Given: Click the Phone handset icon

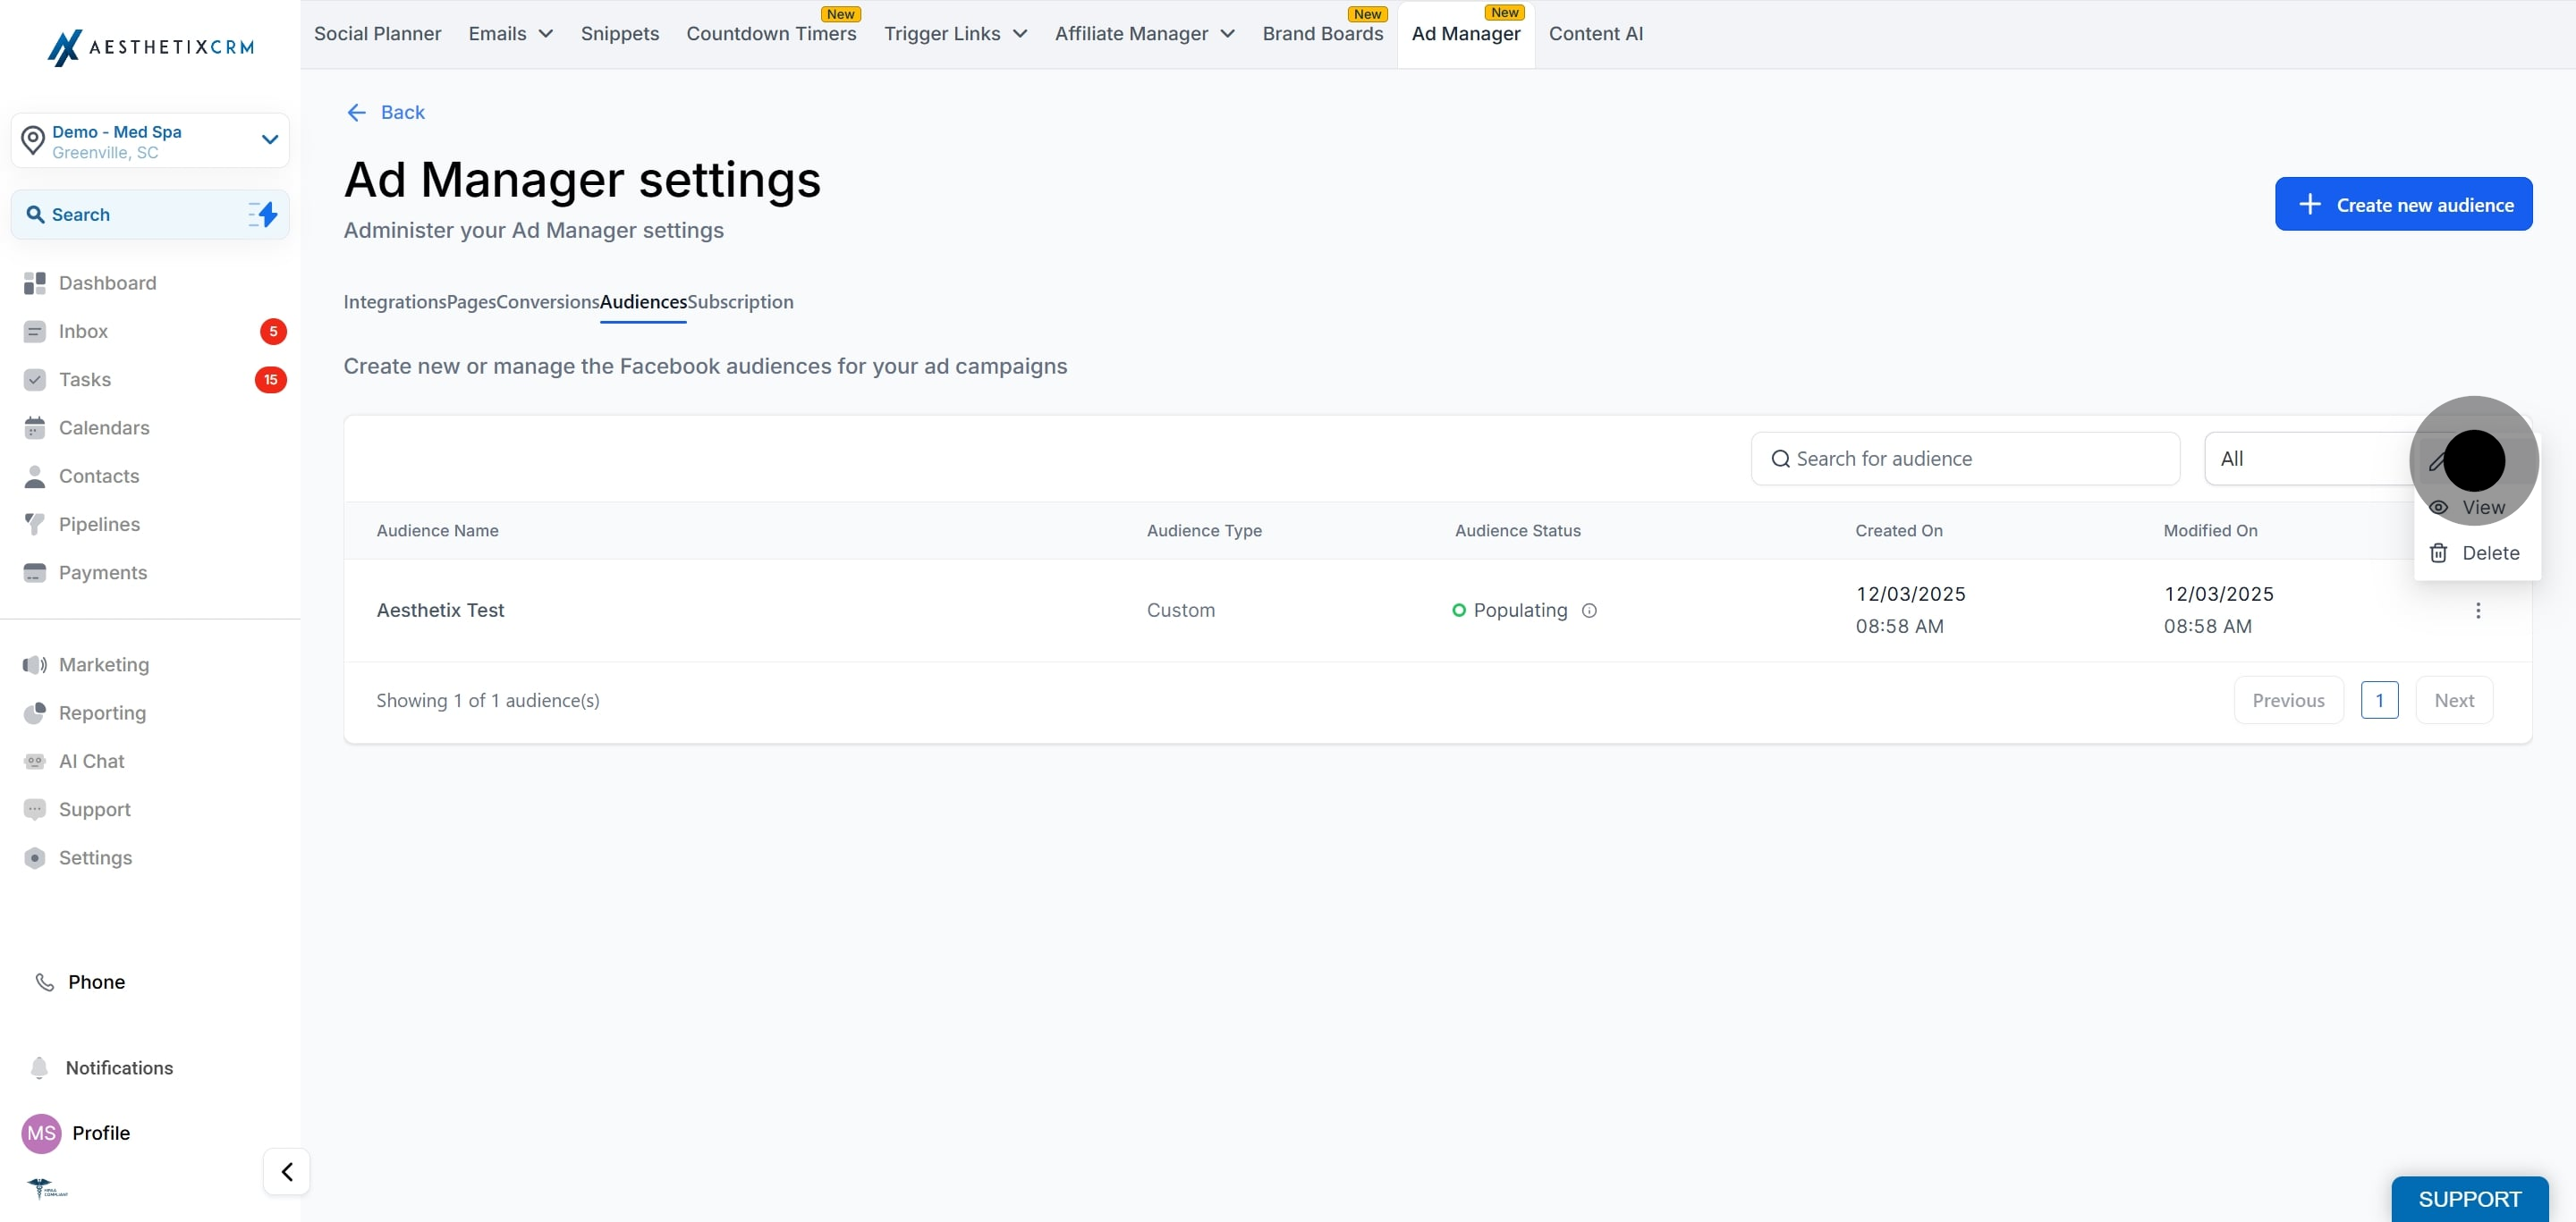Looking at the screenshot, I should pos(45,982).
